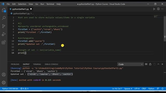Open the Run and Debug view
Image resolution: width=166 pixels, height=93 pixels.
point(4,34)
